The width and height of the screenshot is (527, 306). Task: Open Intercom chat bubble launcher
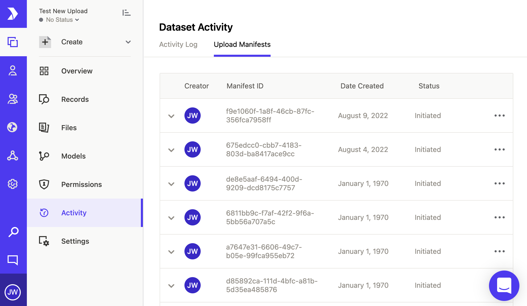[504, 285]
